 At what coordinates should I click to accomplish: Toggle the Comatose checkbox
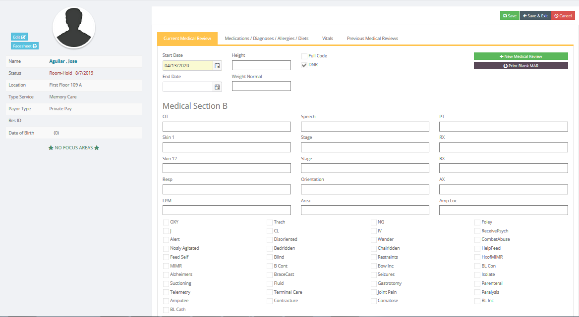pos(374,301)
